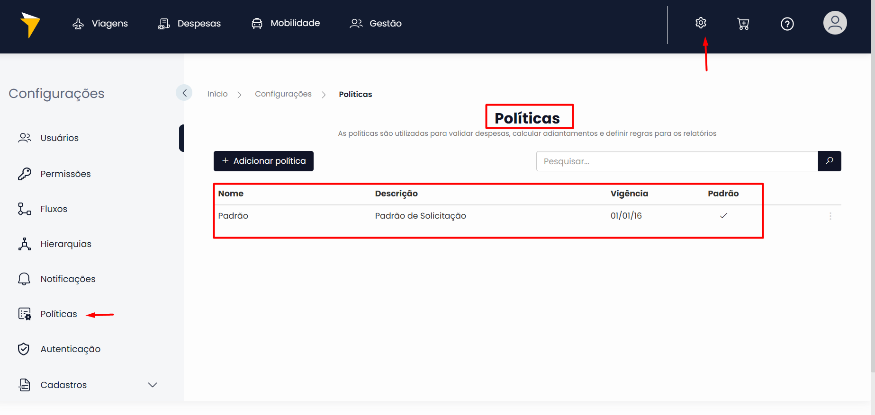Click the 'Padrão de Solicitação' description cell

(420, 215)
